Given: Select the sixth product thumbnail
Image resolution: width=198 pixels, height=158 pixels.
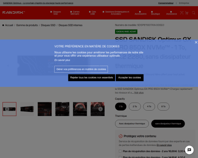Looking at the screenshot, I should pyautogui.click(x=98, y=109).
